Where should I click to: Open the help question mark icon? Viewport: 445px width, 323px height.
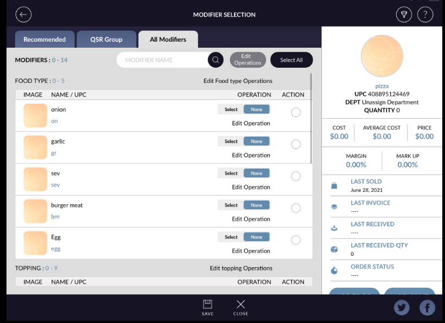[425, 15]
